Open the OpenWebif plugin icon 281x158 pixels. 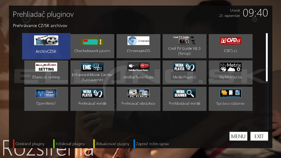[x=46, y=93]
